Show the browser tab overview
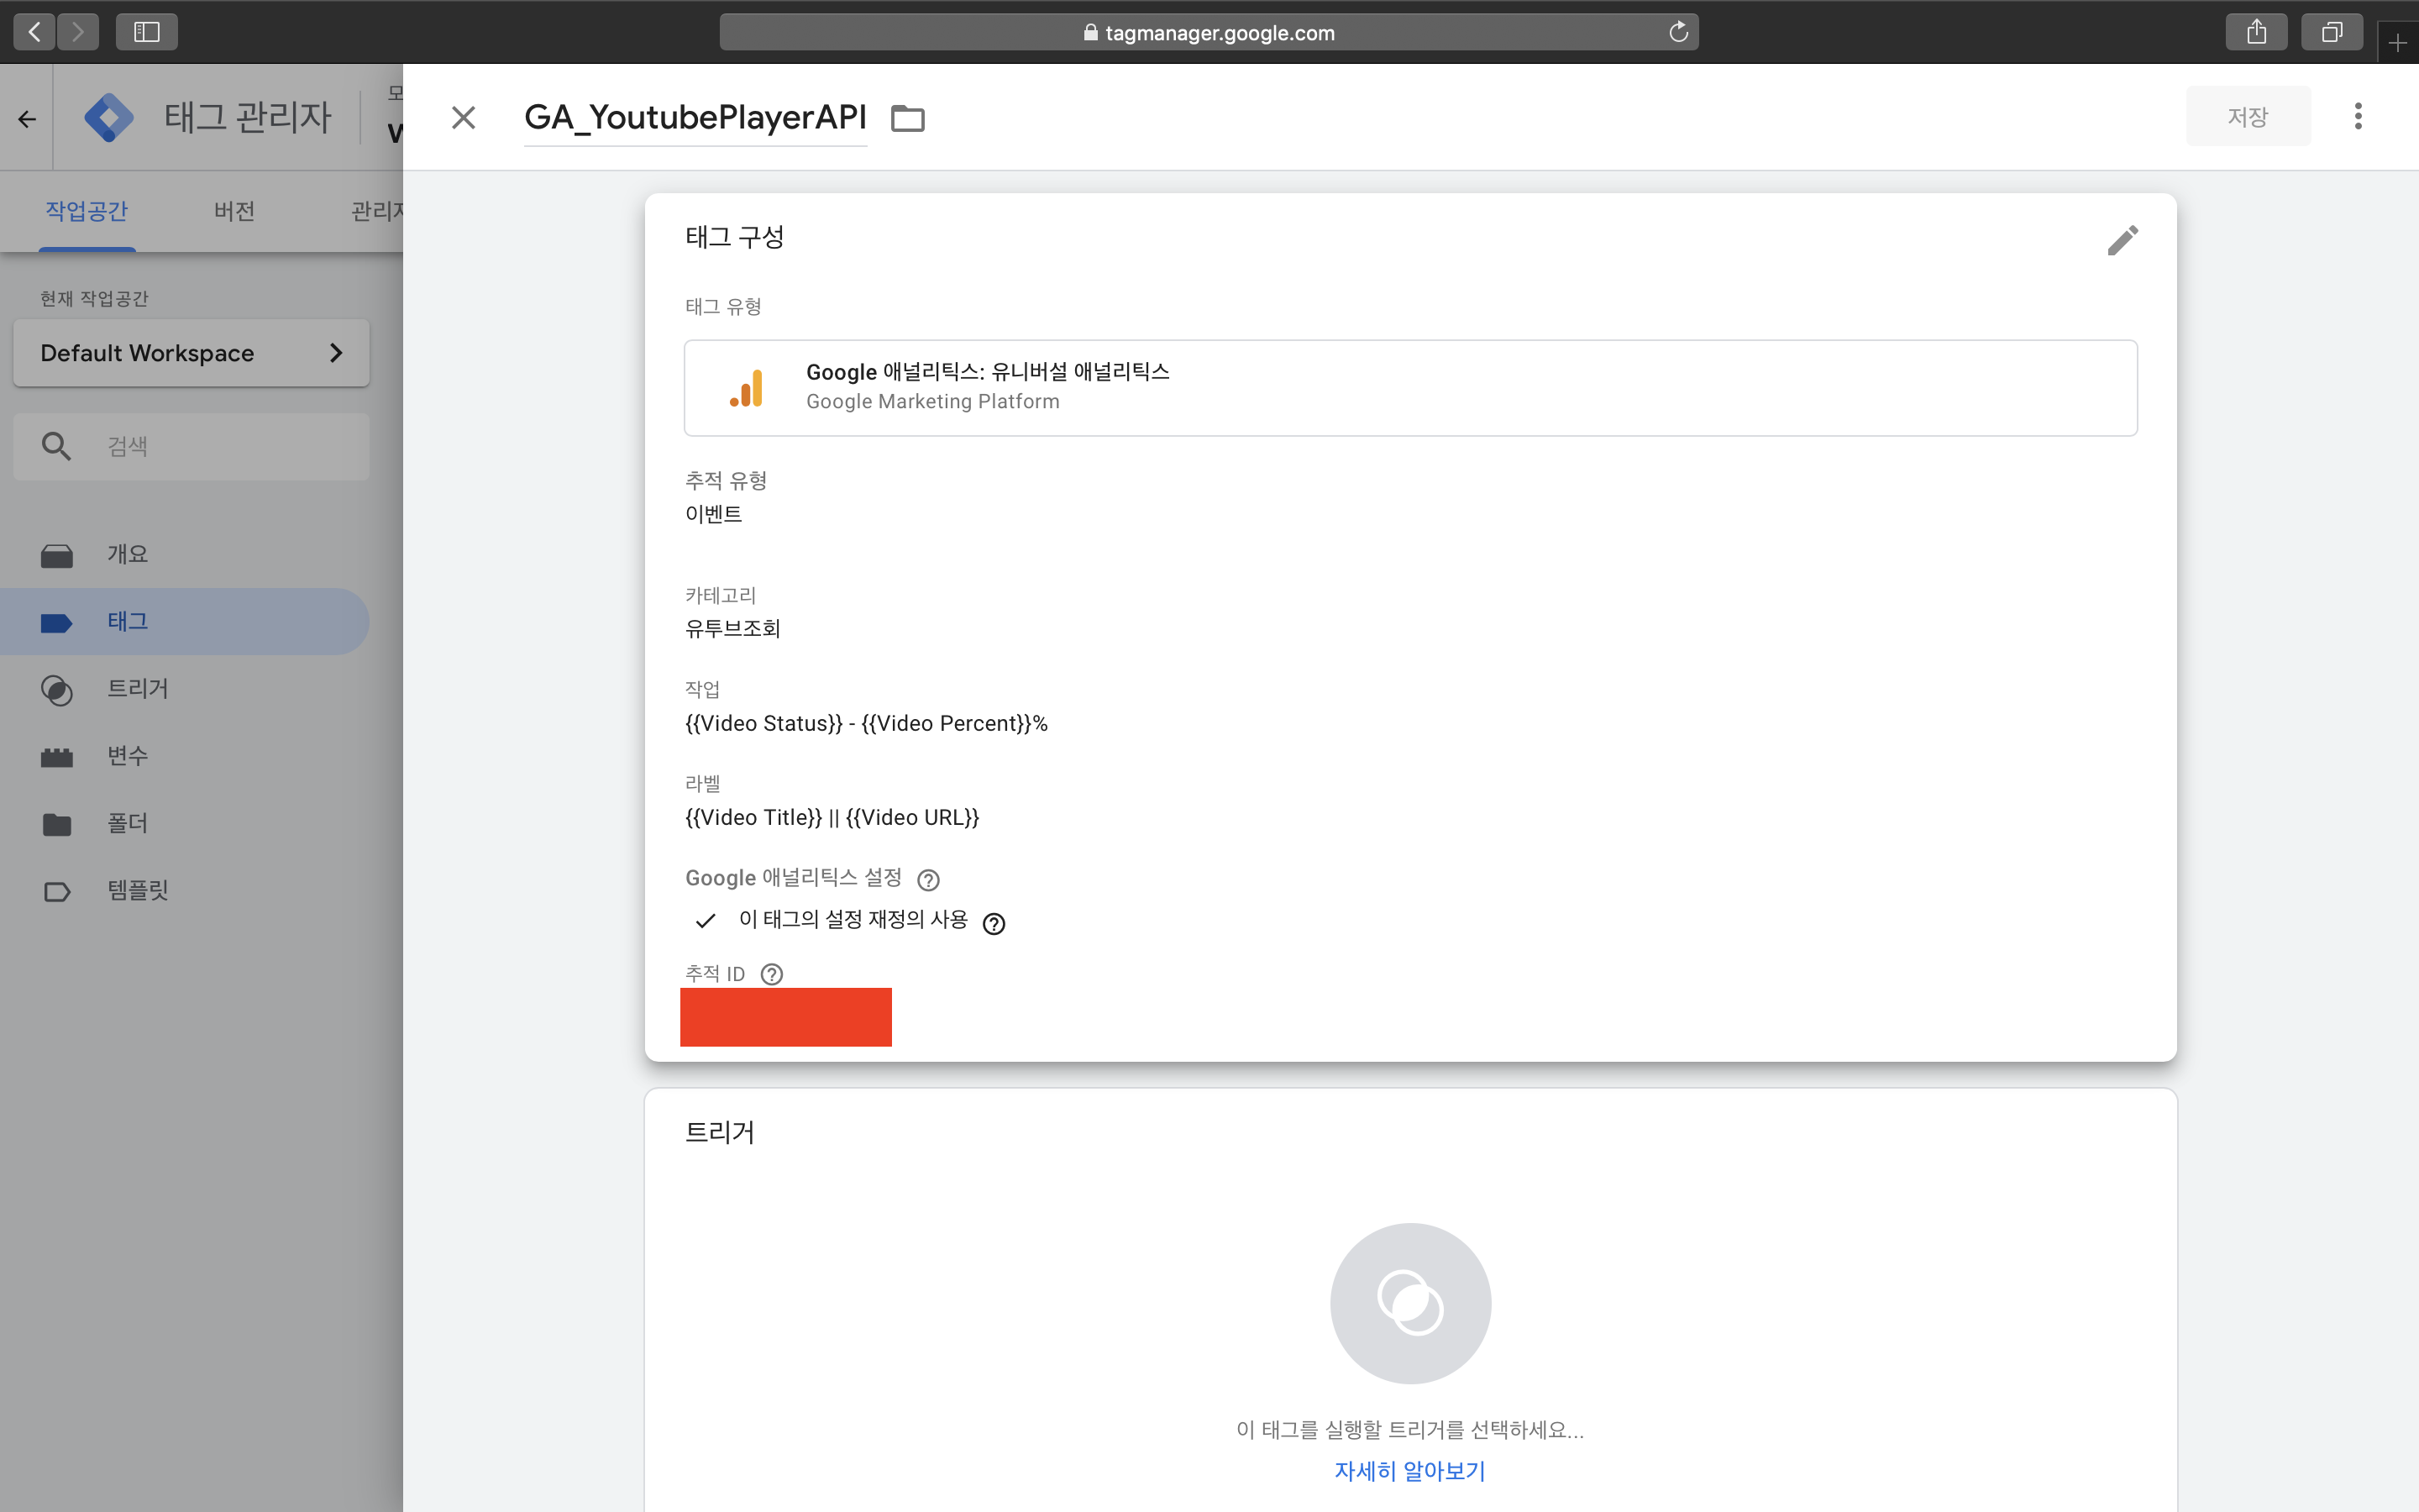 pos(2331,32)
